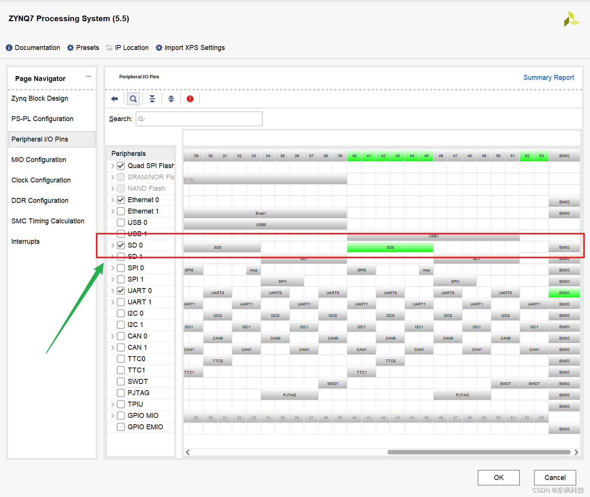590x497 pixels.
Task: Expand TPIU tree node
Action: tap(112, 404)
